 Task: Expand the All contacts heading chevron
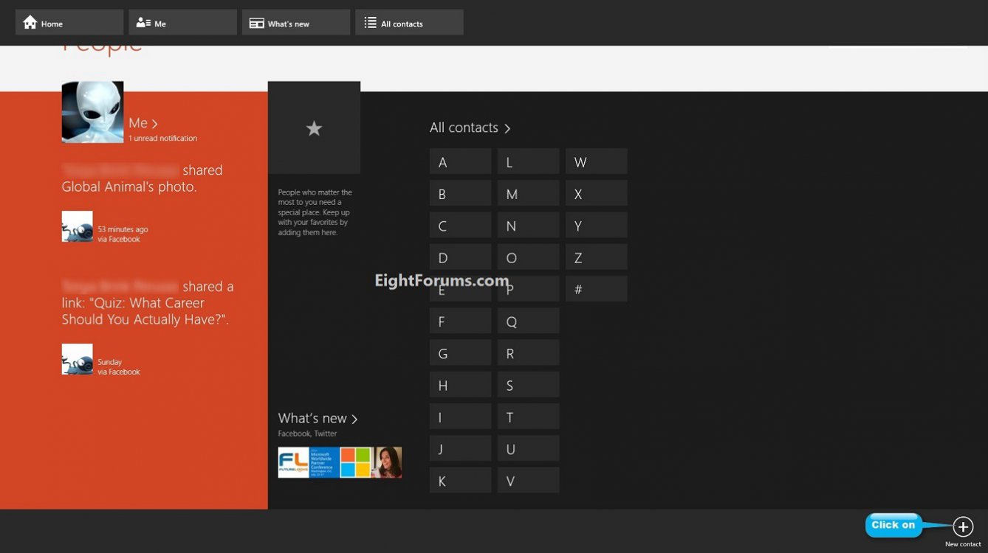tap(507, 129)
